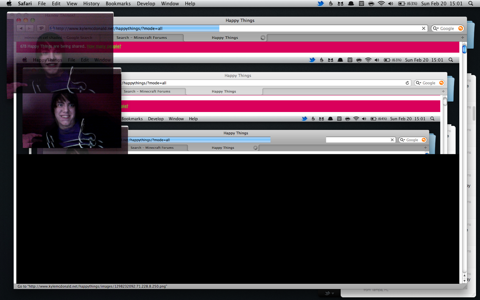
Task: Open the Bookmarks menu
Action: click(x=118, y=4)
